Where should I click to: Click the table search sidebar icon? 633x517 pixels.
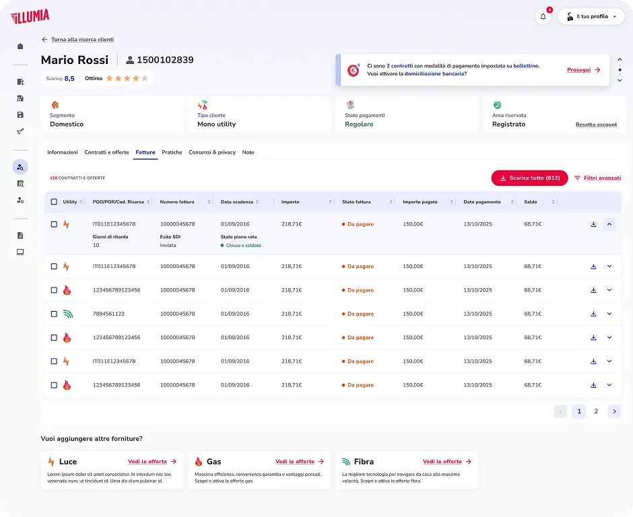pyautogui.click(x=20, y=184)
